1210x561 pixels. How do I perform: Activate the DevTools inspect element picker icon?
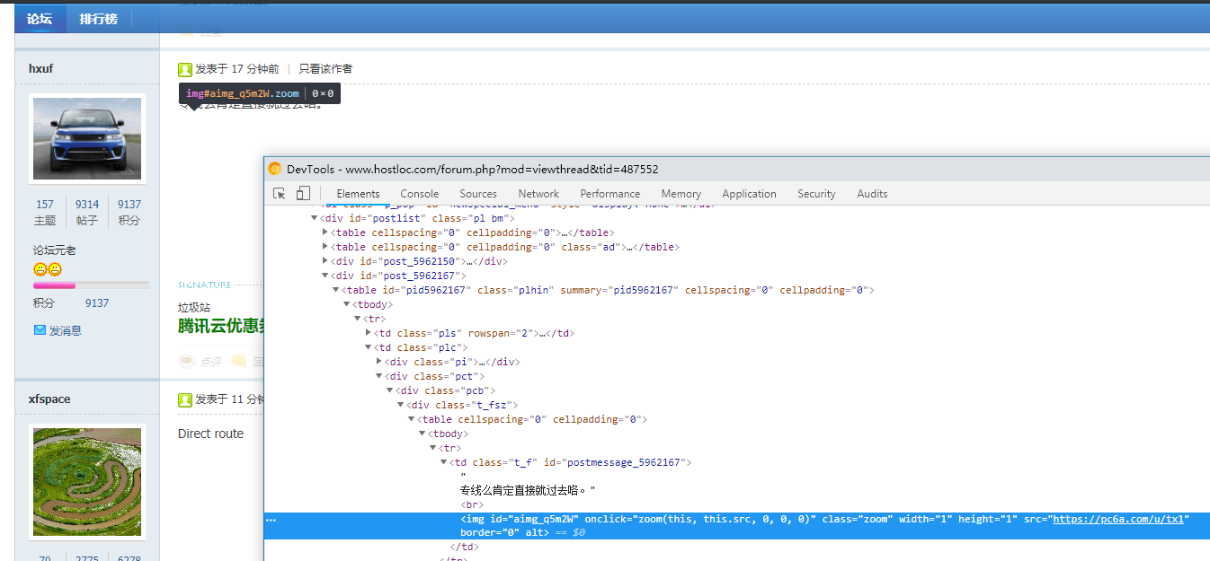tap(280, 193)
